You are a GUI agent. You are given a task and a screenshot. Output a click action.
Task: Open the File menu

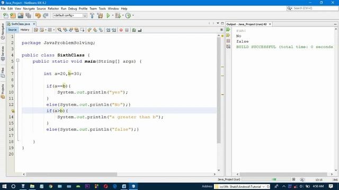[3, 8]
